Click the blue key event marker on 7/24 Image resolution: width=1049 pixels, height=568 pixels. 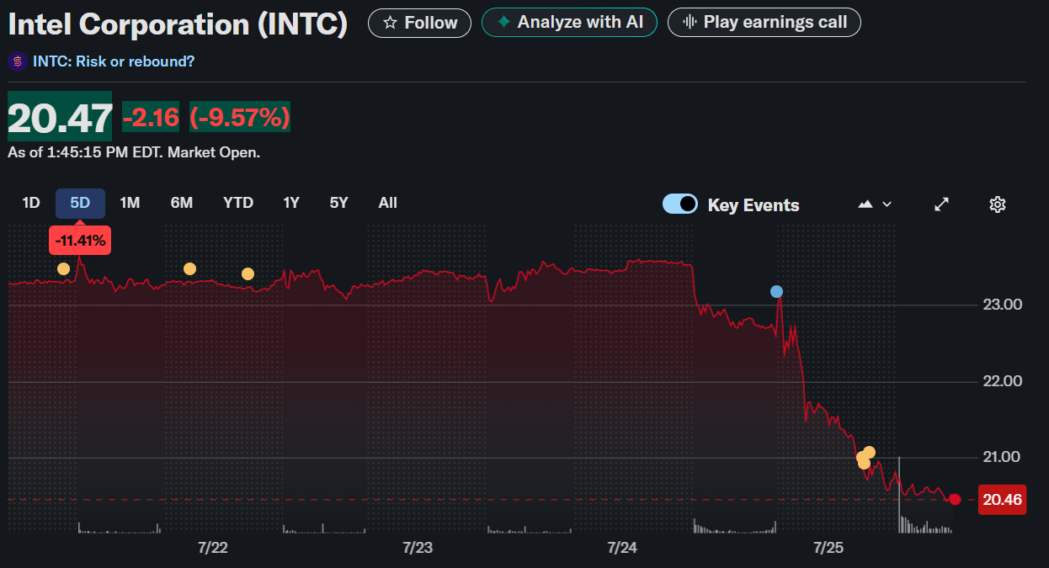(x=776, y=292)
